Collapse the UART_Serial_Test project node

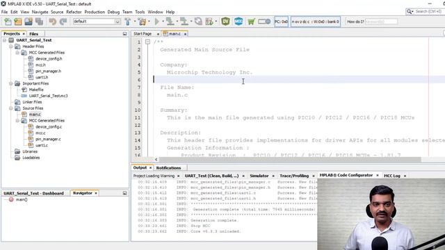click(x=4, y=40)
